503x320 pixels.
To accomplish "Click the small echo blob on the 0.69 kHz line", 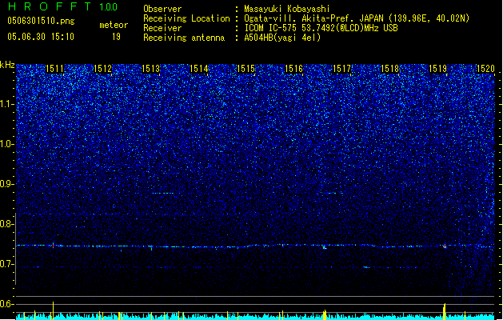I will [x=366, y=267].
